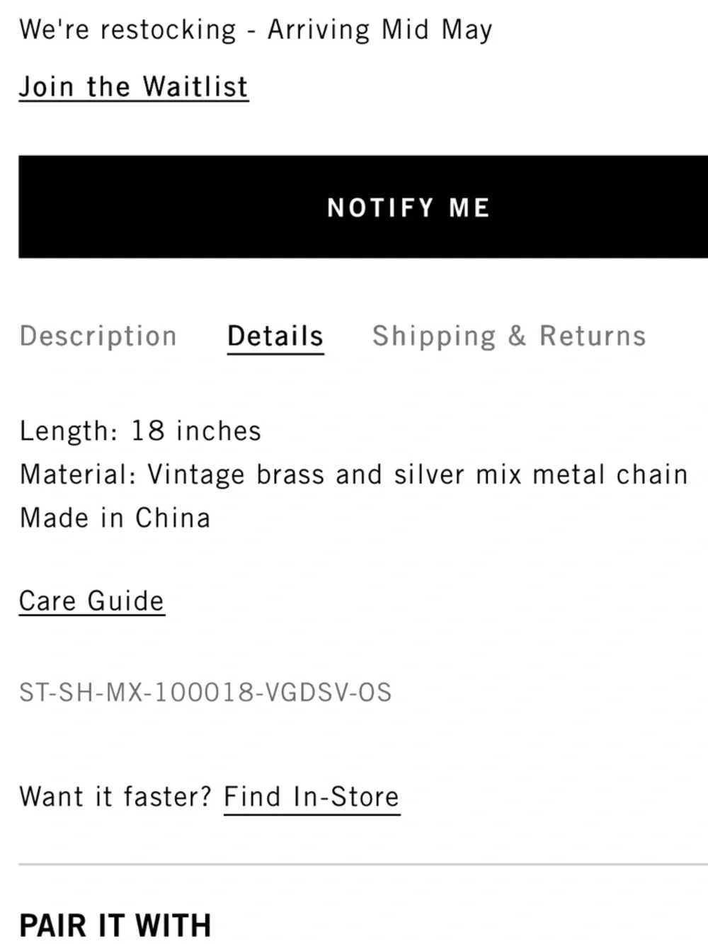Open the Care Guide link
Image resolution: width=708 pixels, height=944 pixels.
(x=91, y=601)
